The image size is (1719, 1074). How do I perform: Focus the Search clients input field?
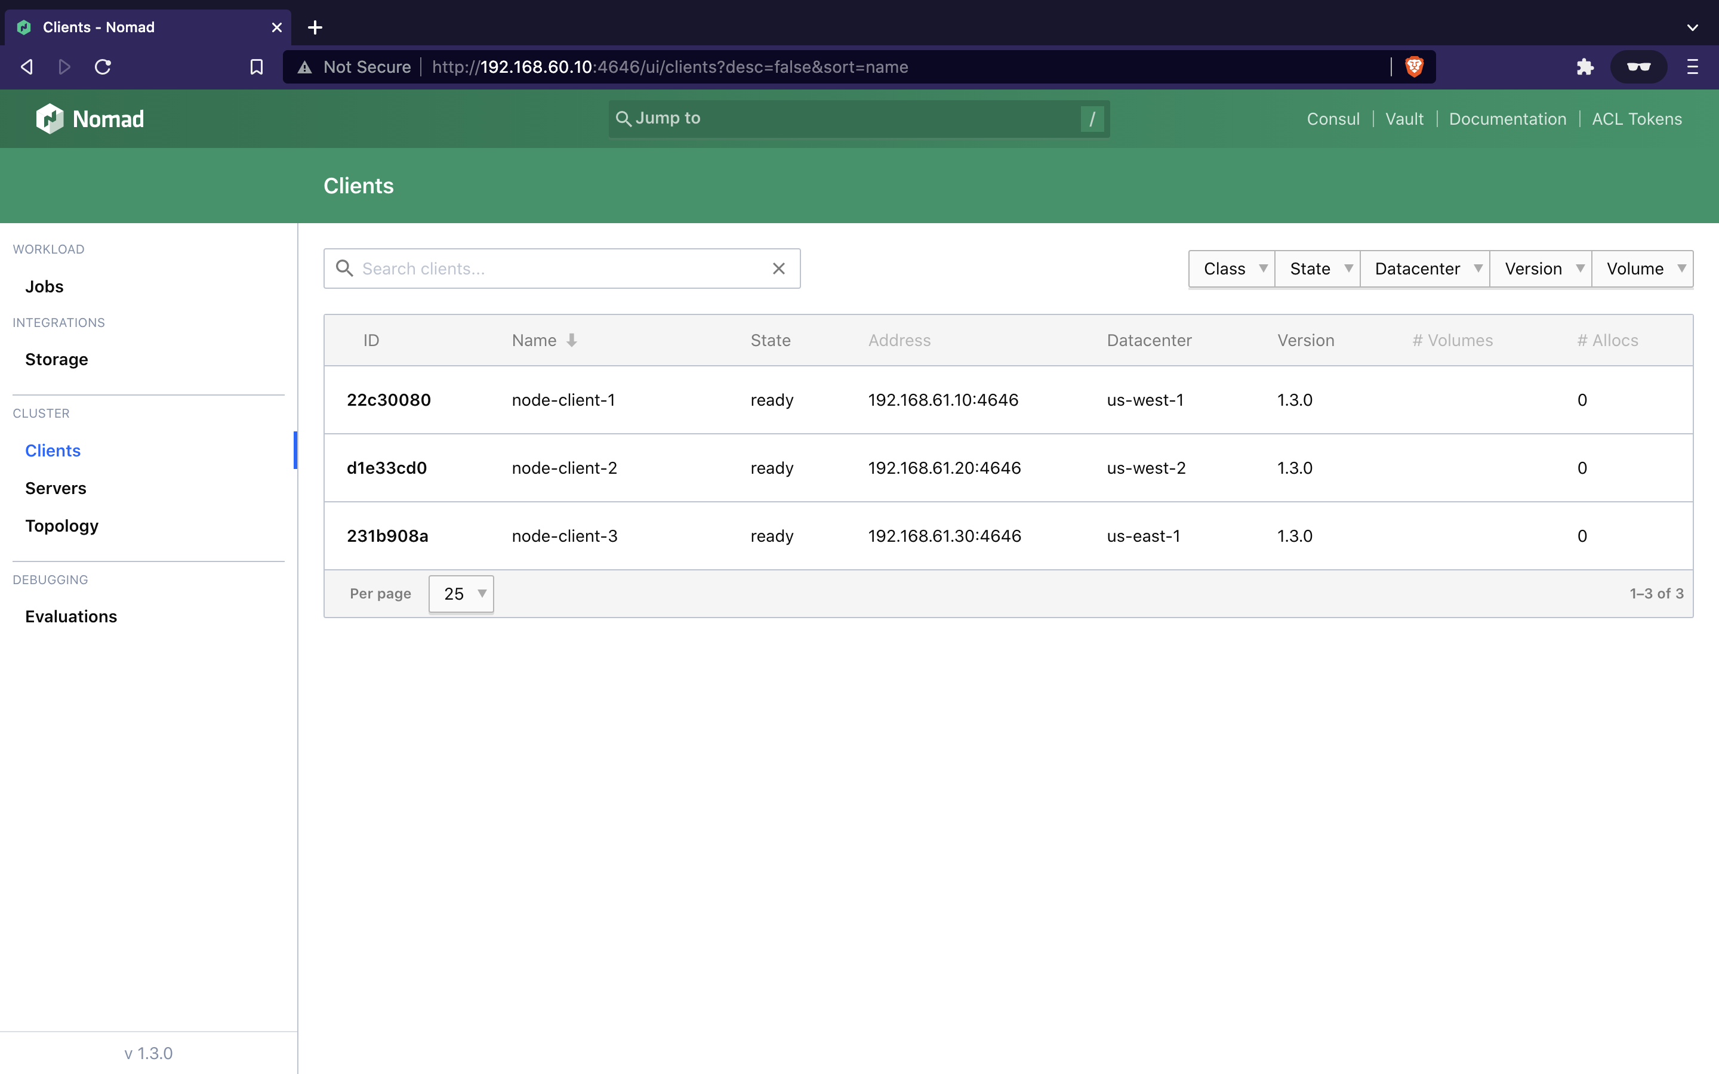click(561, 268)
